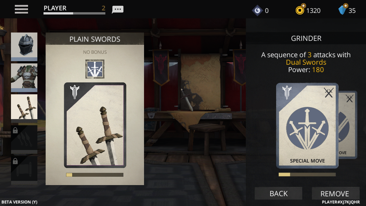Click the BACK button
This screenshot has height=206, width=366.
(278, 193)
